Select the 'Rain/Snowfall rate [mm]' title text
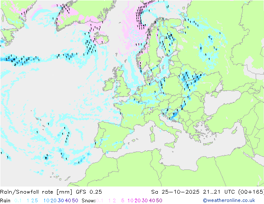The width and height of the screenshot is (264, 204). coord(36,192)
